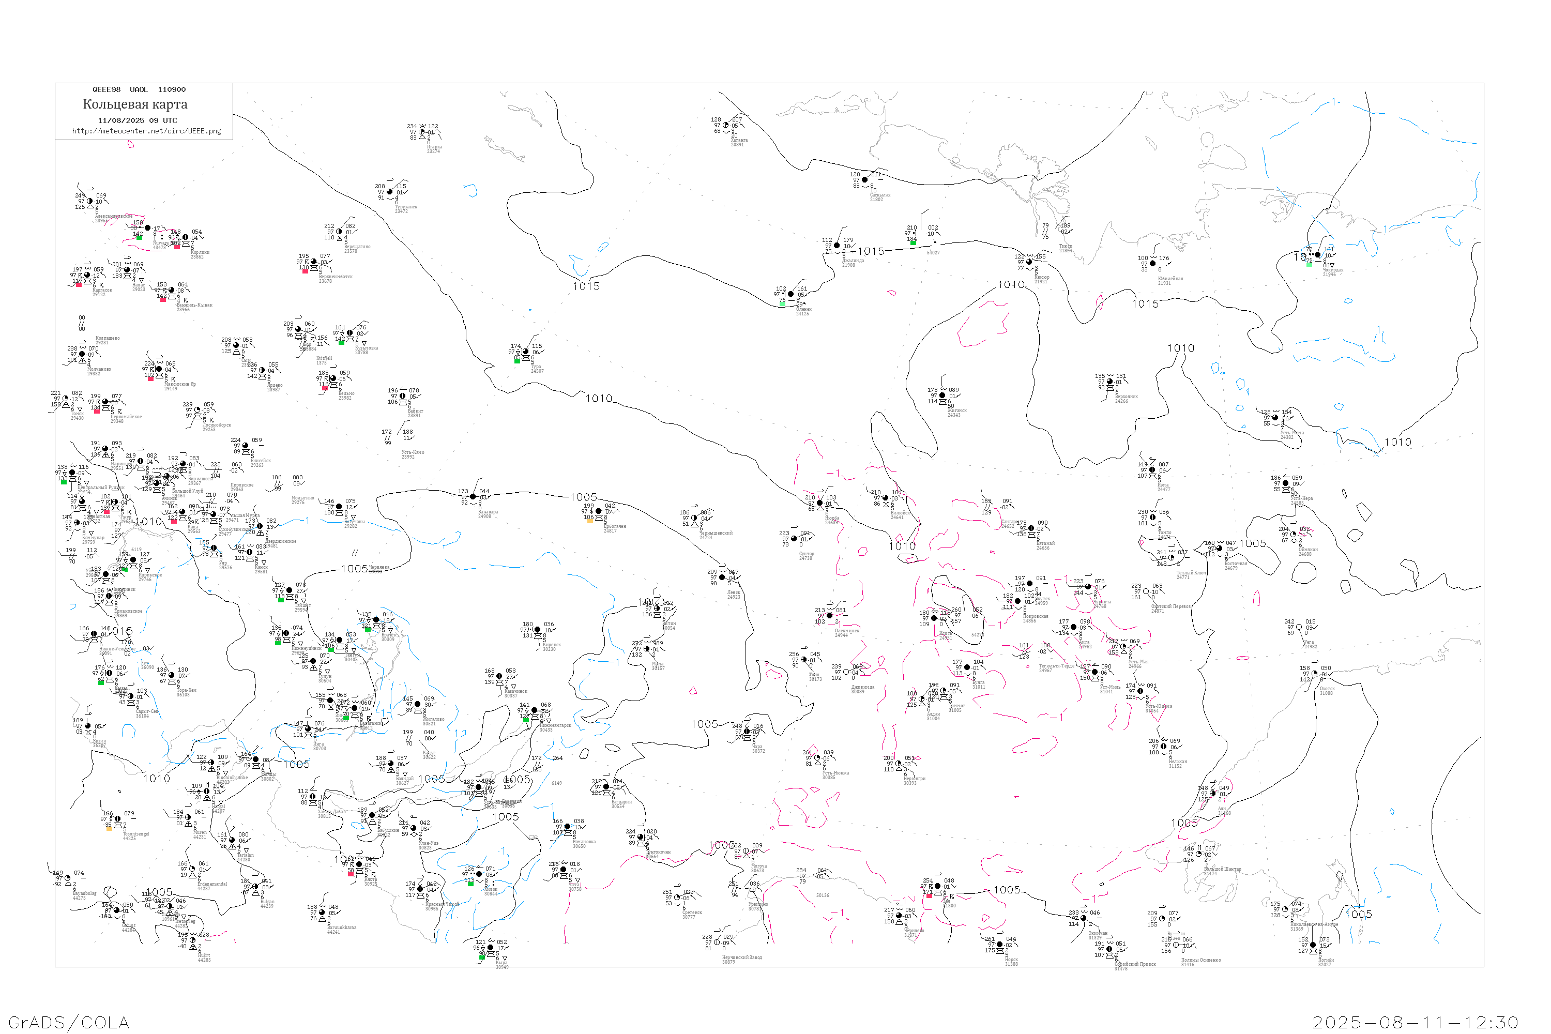
Task: Click the Верхоянск station circle marker
Action: click(x=1110, y=382)
